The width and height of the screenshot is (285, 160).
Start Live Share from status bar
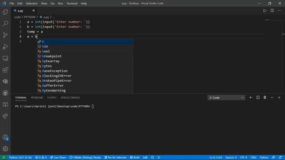click(58, 157)
